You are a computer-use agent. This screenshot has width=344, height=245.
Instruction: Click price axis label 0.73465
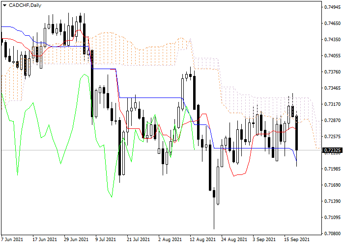pyautogui.click(x=332, y=88)
